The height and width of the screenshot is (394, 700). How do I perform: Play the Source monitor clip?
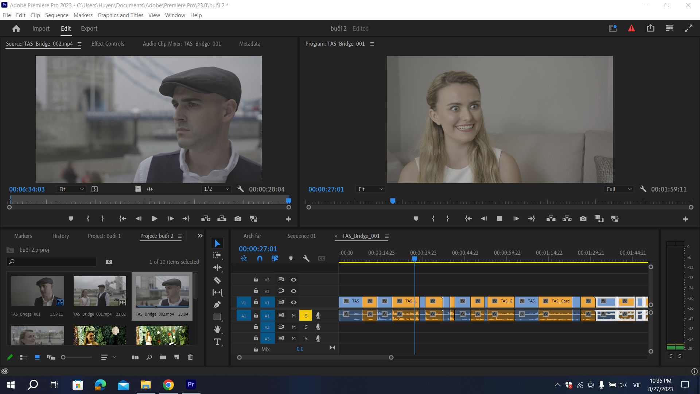[154, 219]
